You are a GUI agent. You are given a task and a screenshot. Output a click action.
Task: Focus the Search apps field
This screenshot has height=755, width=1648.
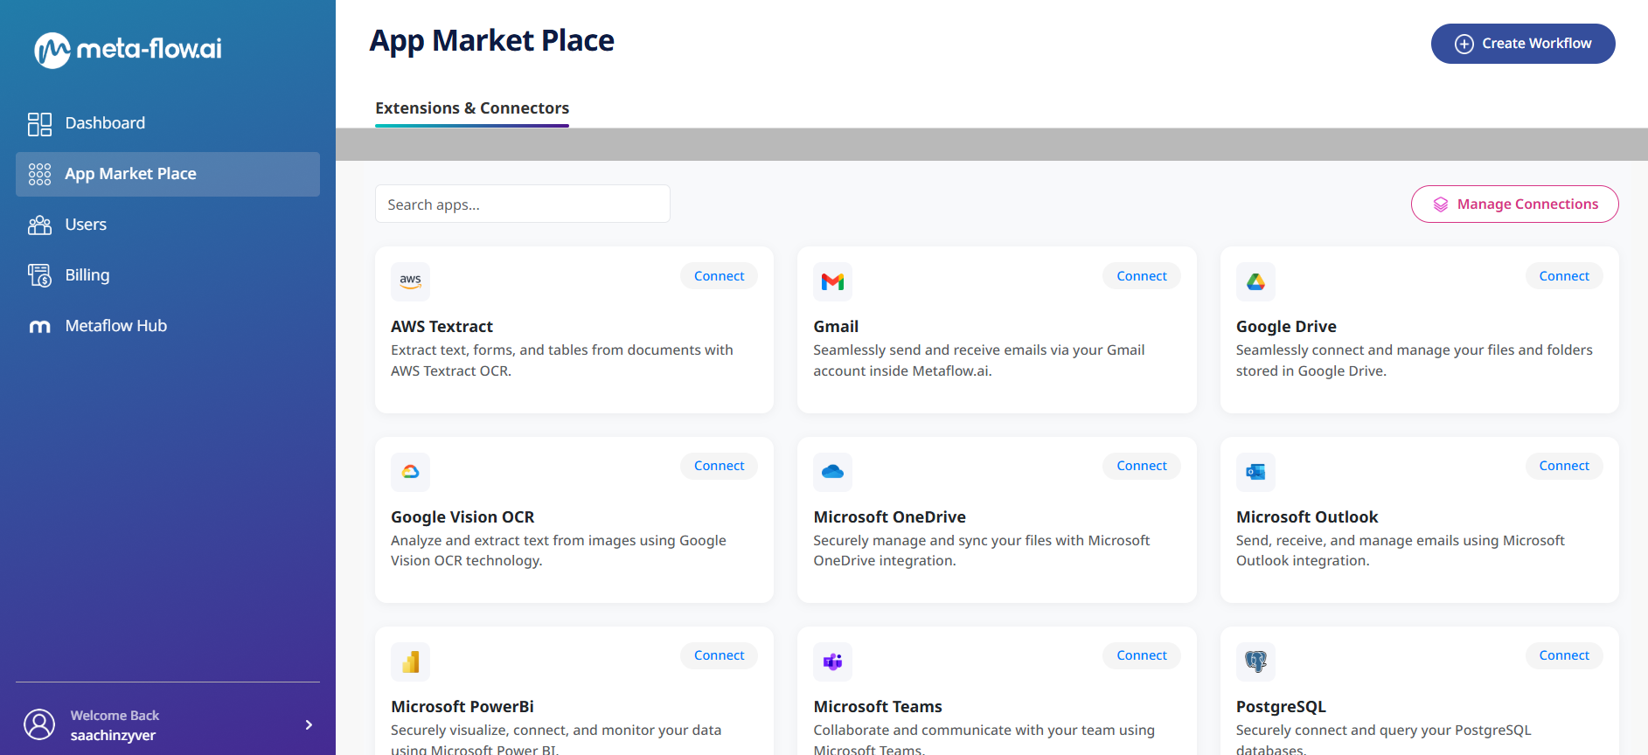[523, 204]
